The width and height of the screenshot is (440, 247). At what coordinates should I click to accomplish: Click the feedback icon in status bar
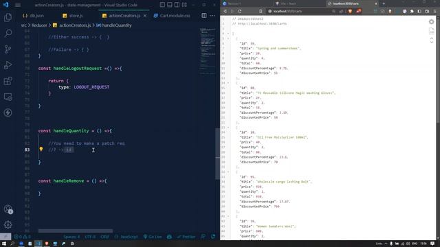pos(203,237)
